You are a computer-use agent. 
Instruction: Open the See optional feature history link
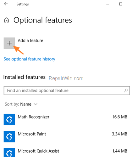coord(29,59)
